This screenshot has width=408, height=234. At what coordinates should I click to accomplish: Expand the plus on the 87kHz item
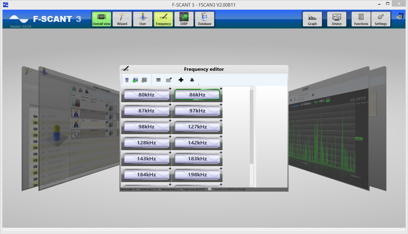point(170,104)
